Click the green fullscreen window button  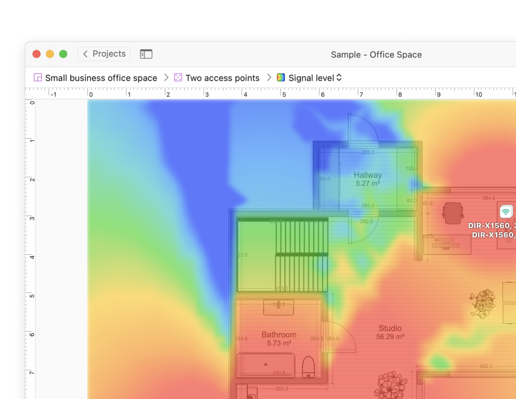click(63, 54)
